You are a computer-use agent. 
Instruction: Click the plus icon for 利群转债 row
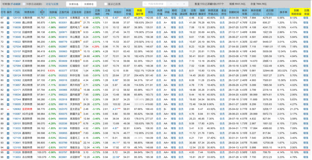pyautogui.click(x=8, y=128)
